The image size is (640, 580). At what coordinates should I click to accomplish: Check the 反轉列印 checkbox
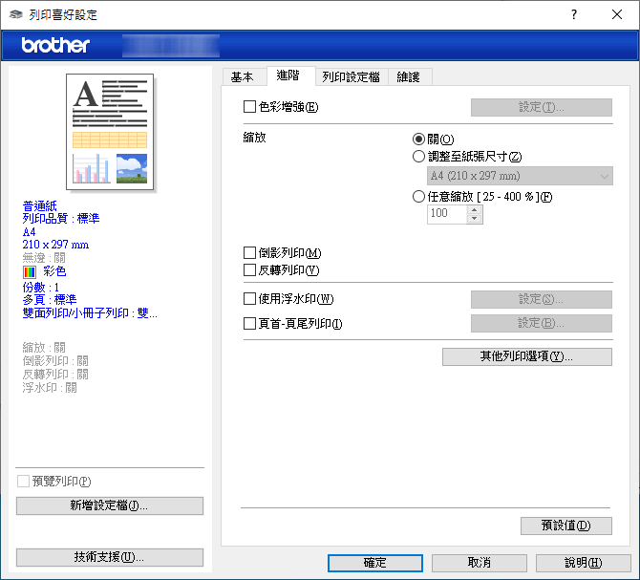[x=249, y=269]
